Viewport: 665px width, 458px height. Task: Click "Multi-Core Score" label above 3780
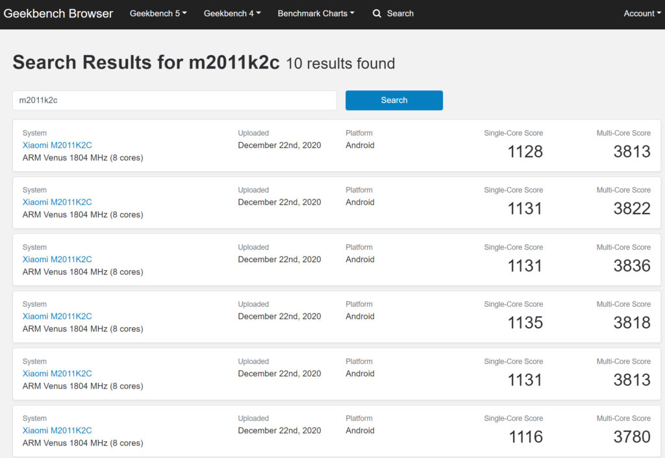coord(623,418)
